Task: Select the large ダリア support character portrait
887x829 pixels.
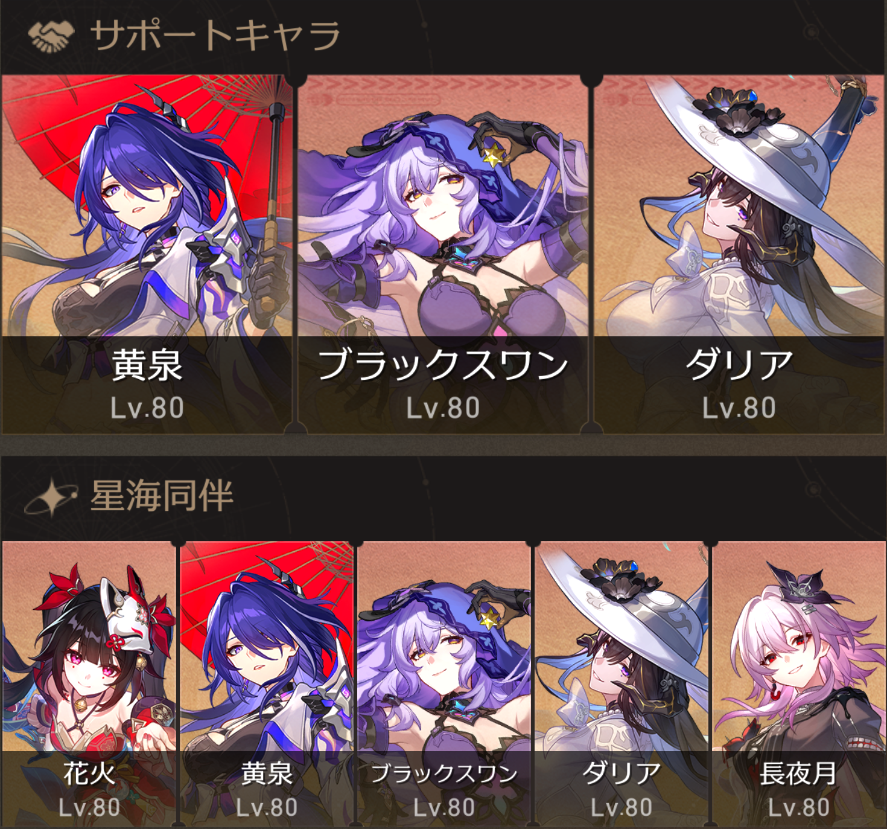Action: [x=739, y=254]
